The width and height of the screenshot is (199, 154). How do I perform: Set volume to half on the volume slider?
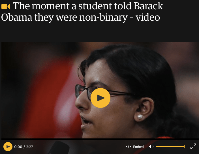click(x=170, y=147)
